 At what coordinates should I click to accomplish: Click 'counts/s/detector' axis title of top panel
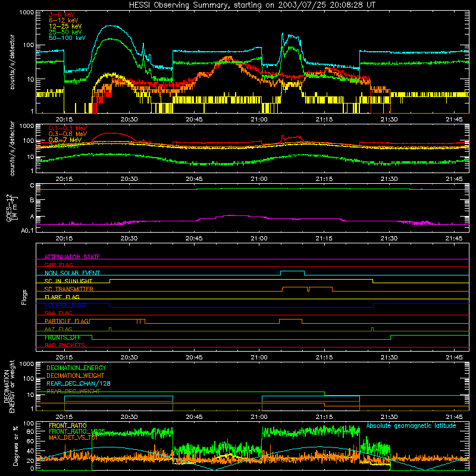click(x=12, y=62)
